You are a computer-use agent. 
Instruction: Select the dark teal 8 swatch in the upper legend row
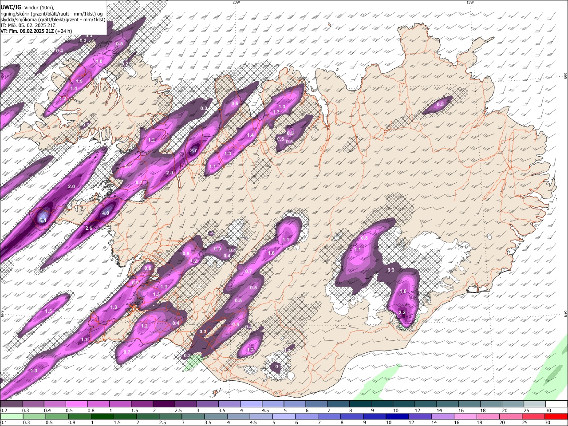[x=360, y=404]
